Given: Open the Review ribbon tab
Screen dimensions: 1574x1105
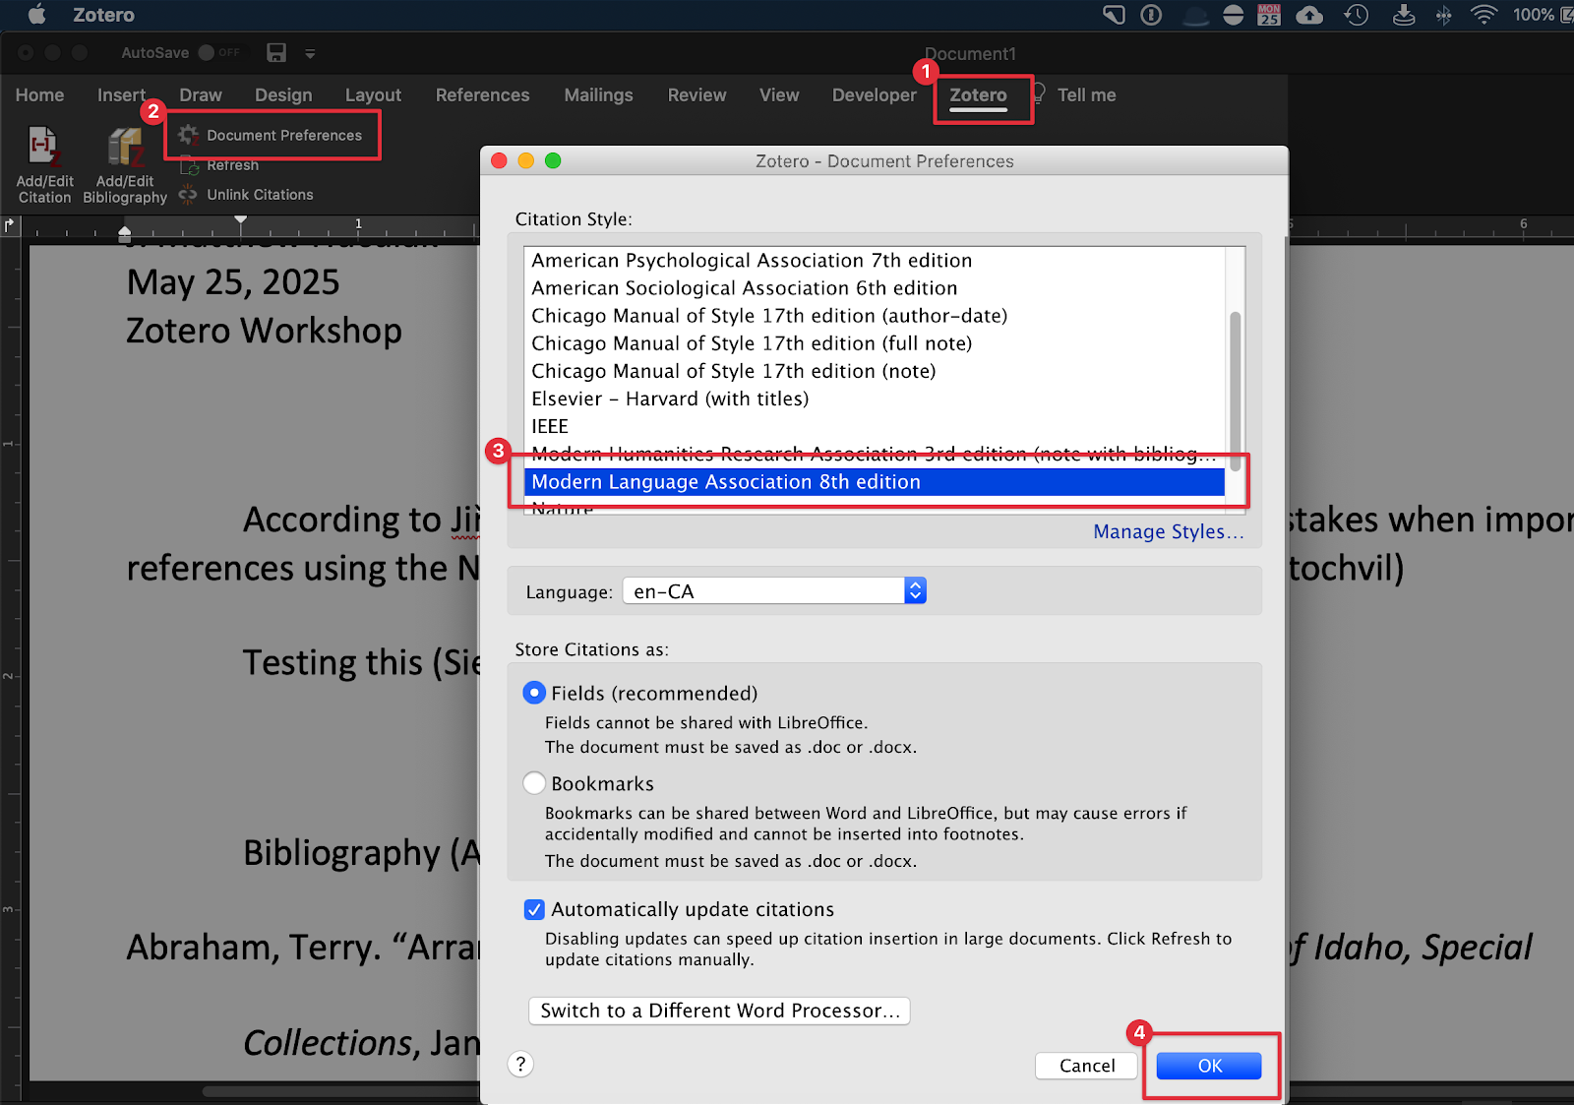Looking at the screenshot, I should [x=696, y=94].
